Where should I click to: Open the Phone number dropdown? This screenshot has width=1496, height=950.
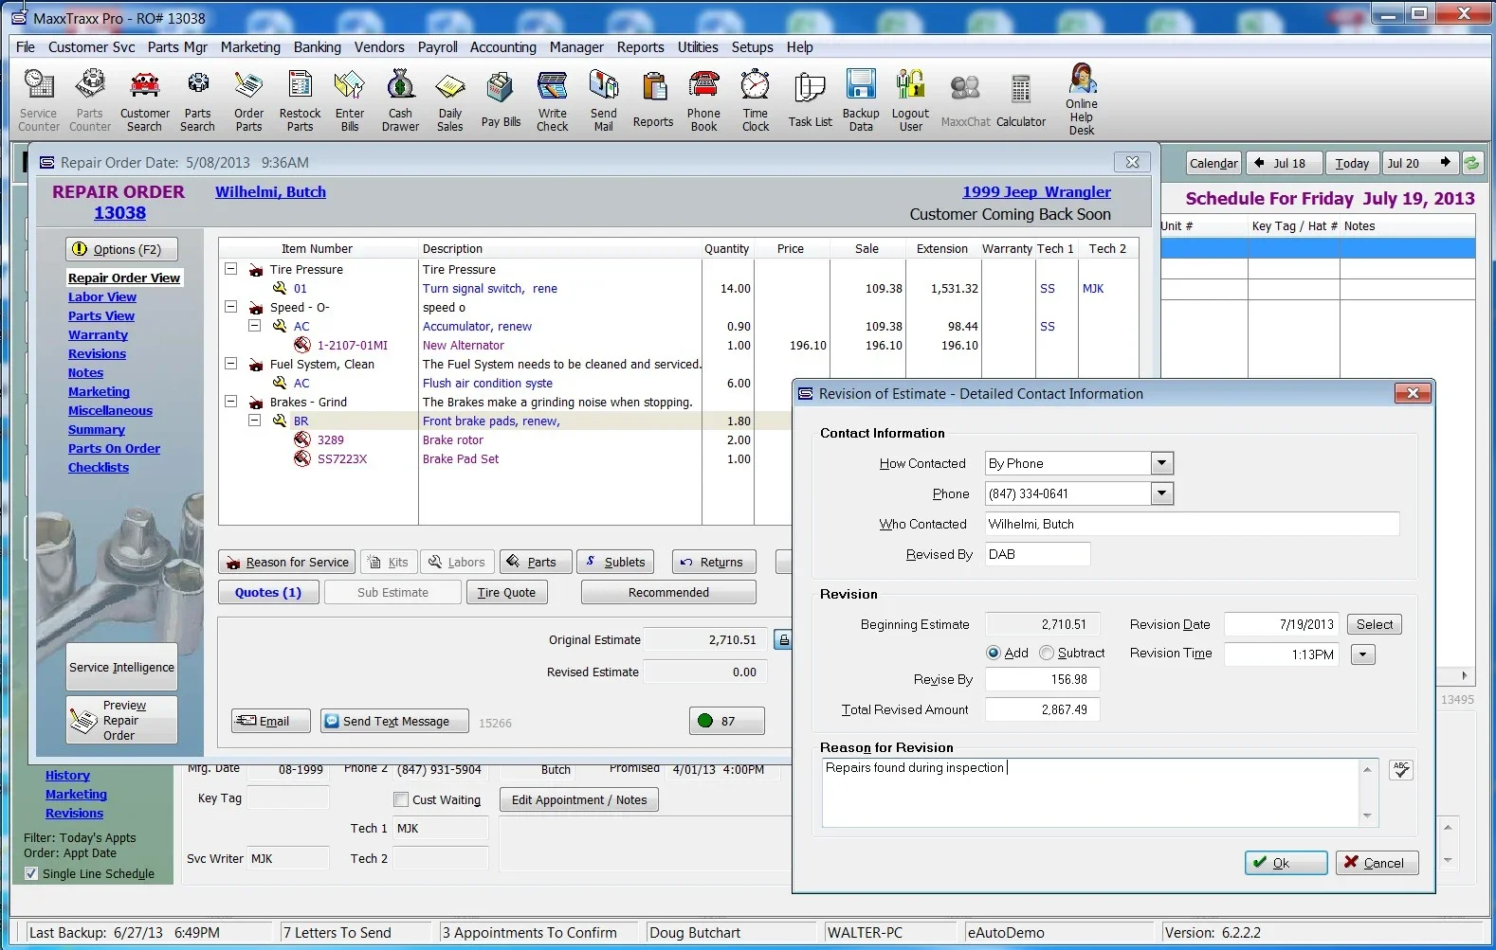(1161, 493)
